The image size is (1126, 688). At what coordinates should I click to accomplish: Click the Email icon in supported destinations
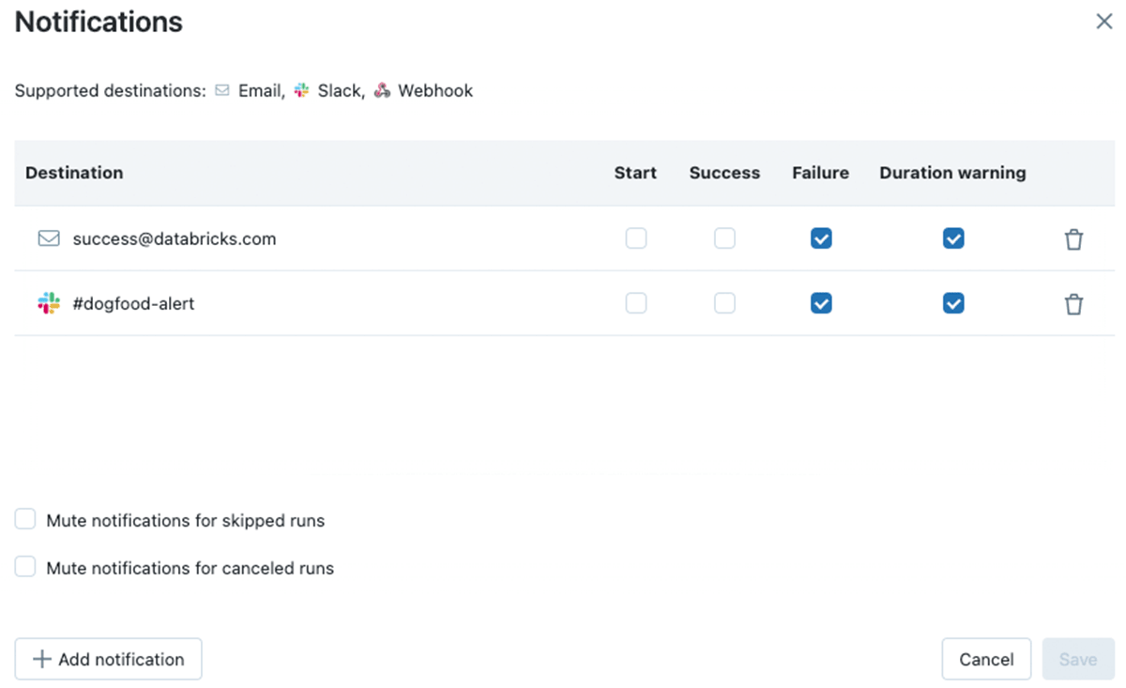(x=222, y=91)
